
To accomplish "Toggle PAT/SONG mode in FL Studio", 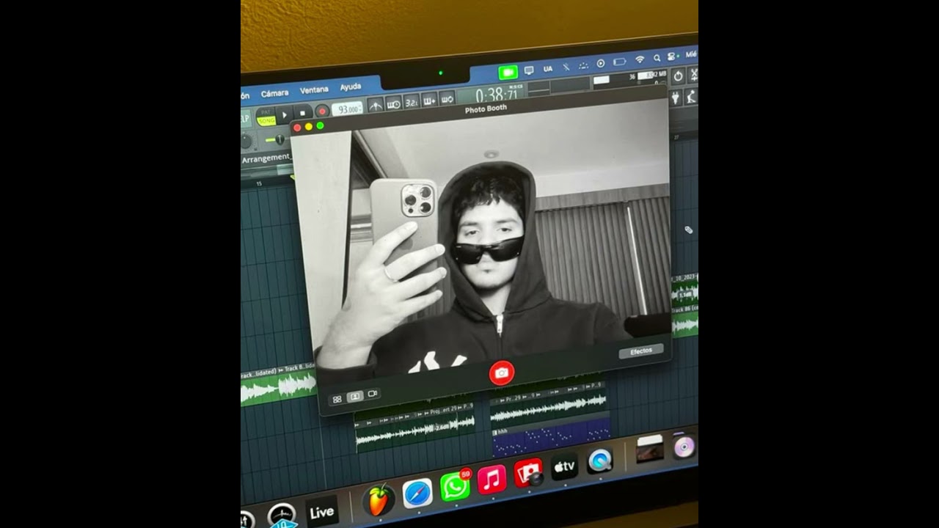I will point(266,117).
